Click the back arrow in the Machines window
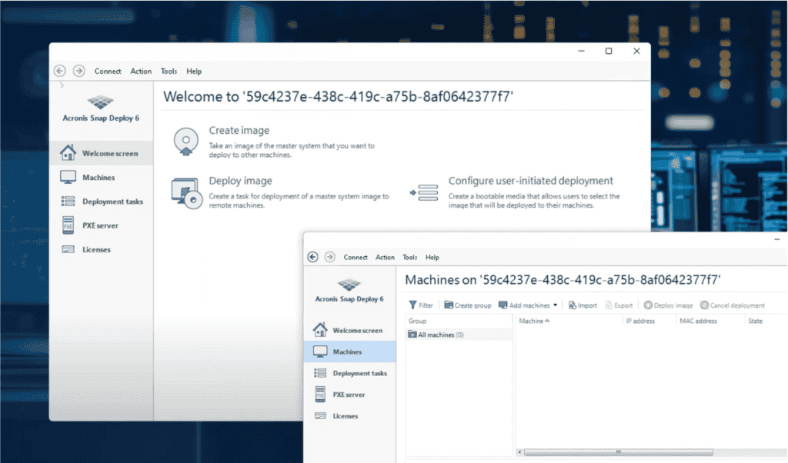Viewport: 788px width, 463px height. click(313, 257)
